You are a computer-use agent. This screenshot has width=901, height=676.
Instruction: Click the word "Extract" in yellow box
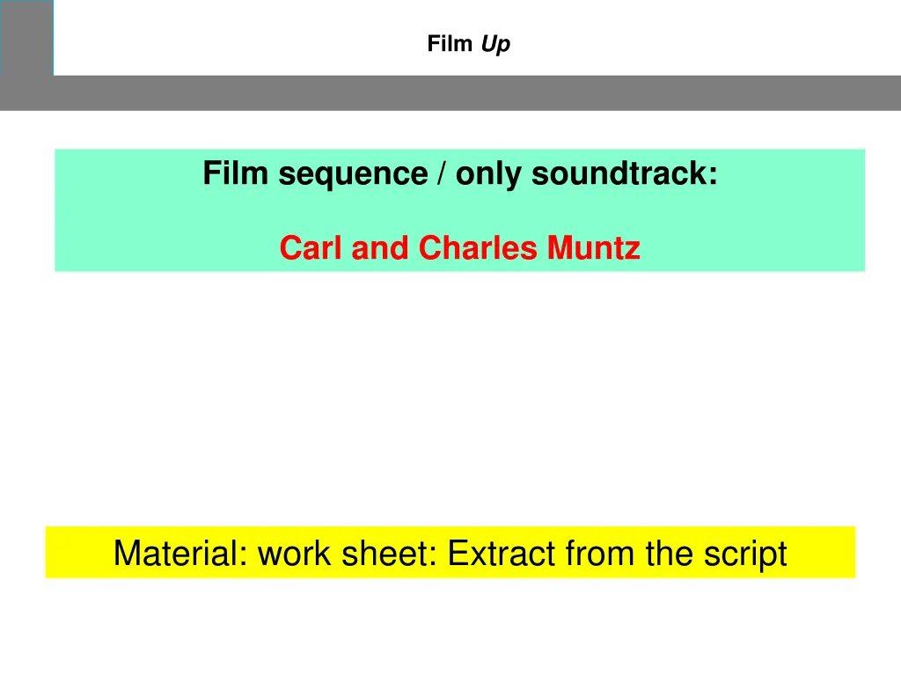[501, 554]
